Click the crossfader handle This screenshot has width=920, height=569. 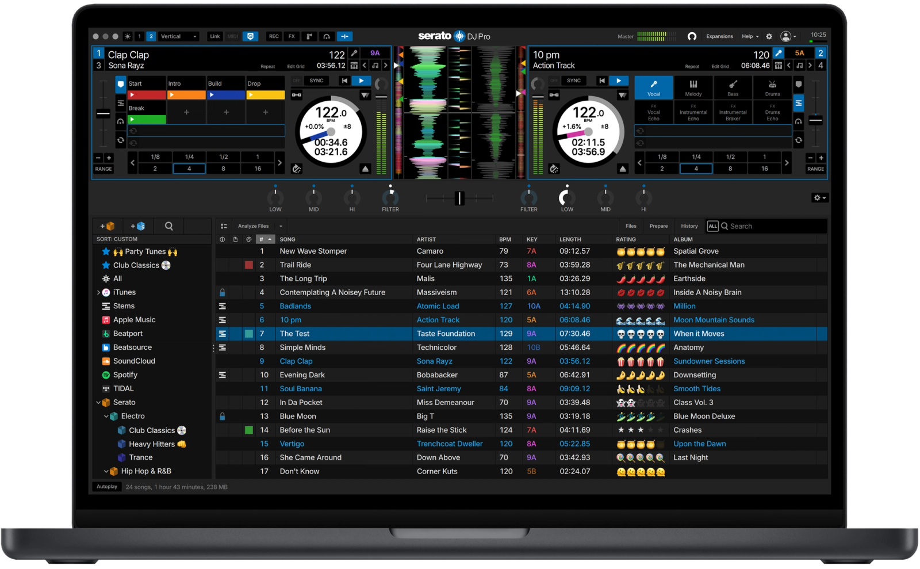459,198
